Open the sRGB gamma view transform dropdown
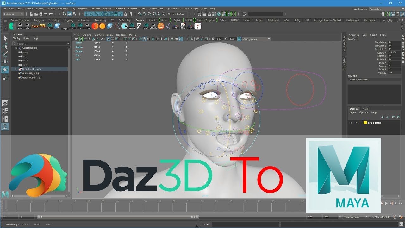 click(x=256, y=39)
